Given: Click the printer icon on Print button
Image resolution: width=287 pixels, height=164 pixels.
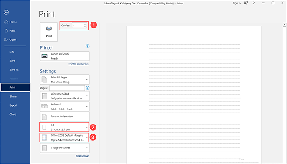Looking at the screenshot, I should 49,29.
